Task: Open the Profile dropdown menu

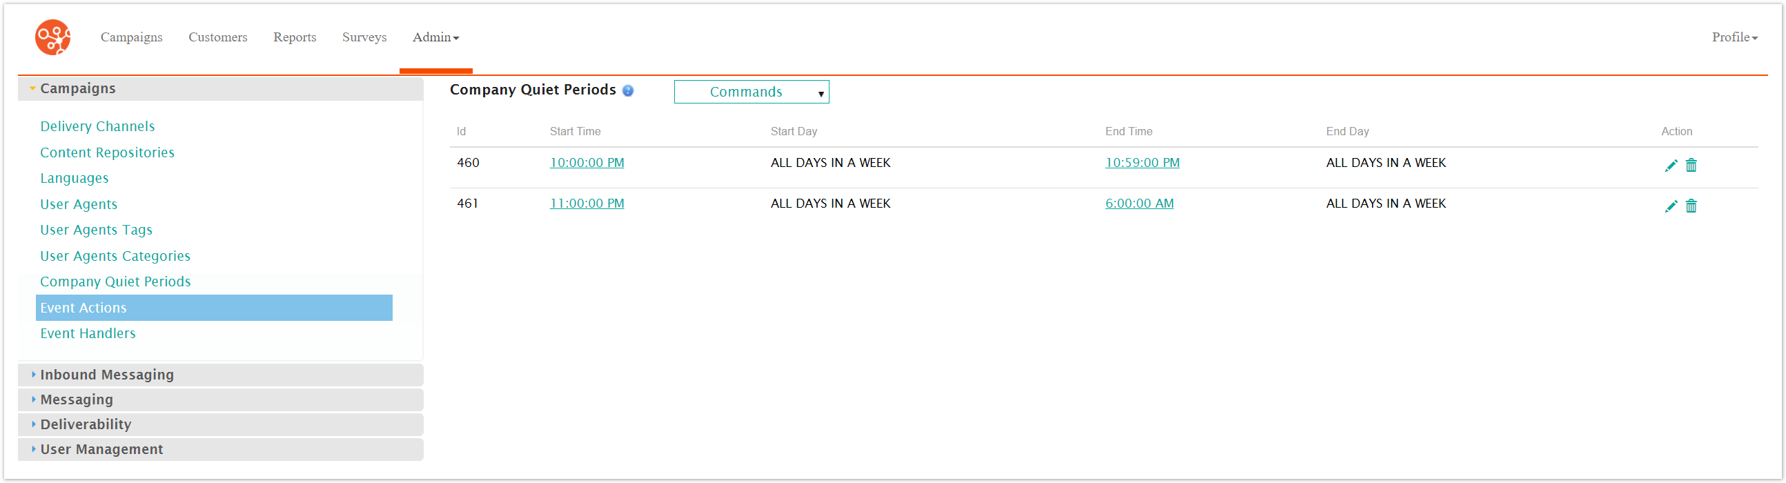Action: tap(1734, 37)
